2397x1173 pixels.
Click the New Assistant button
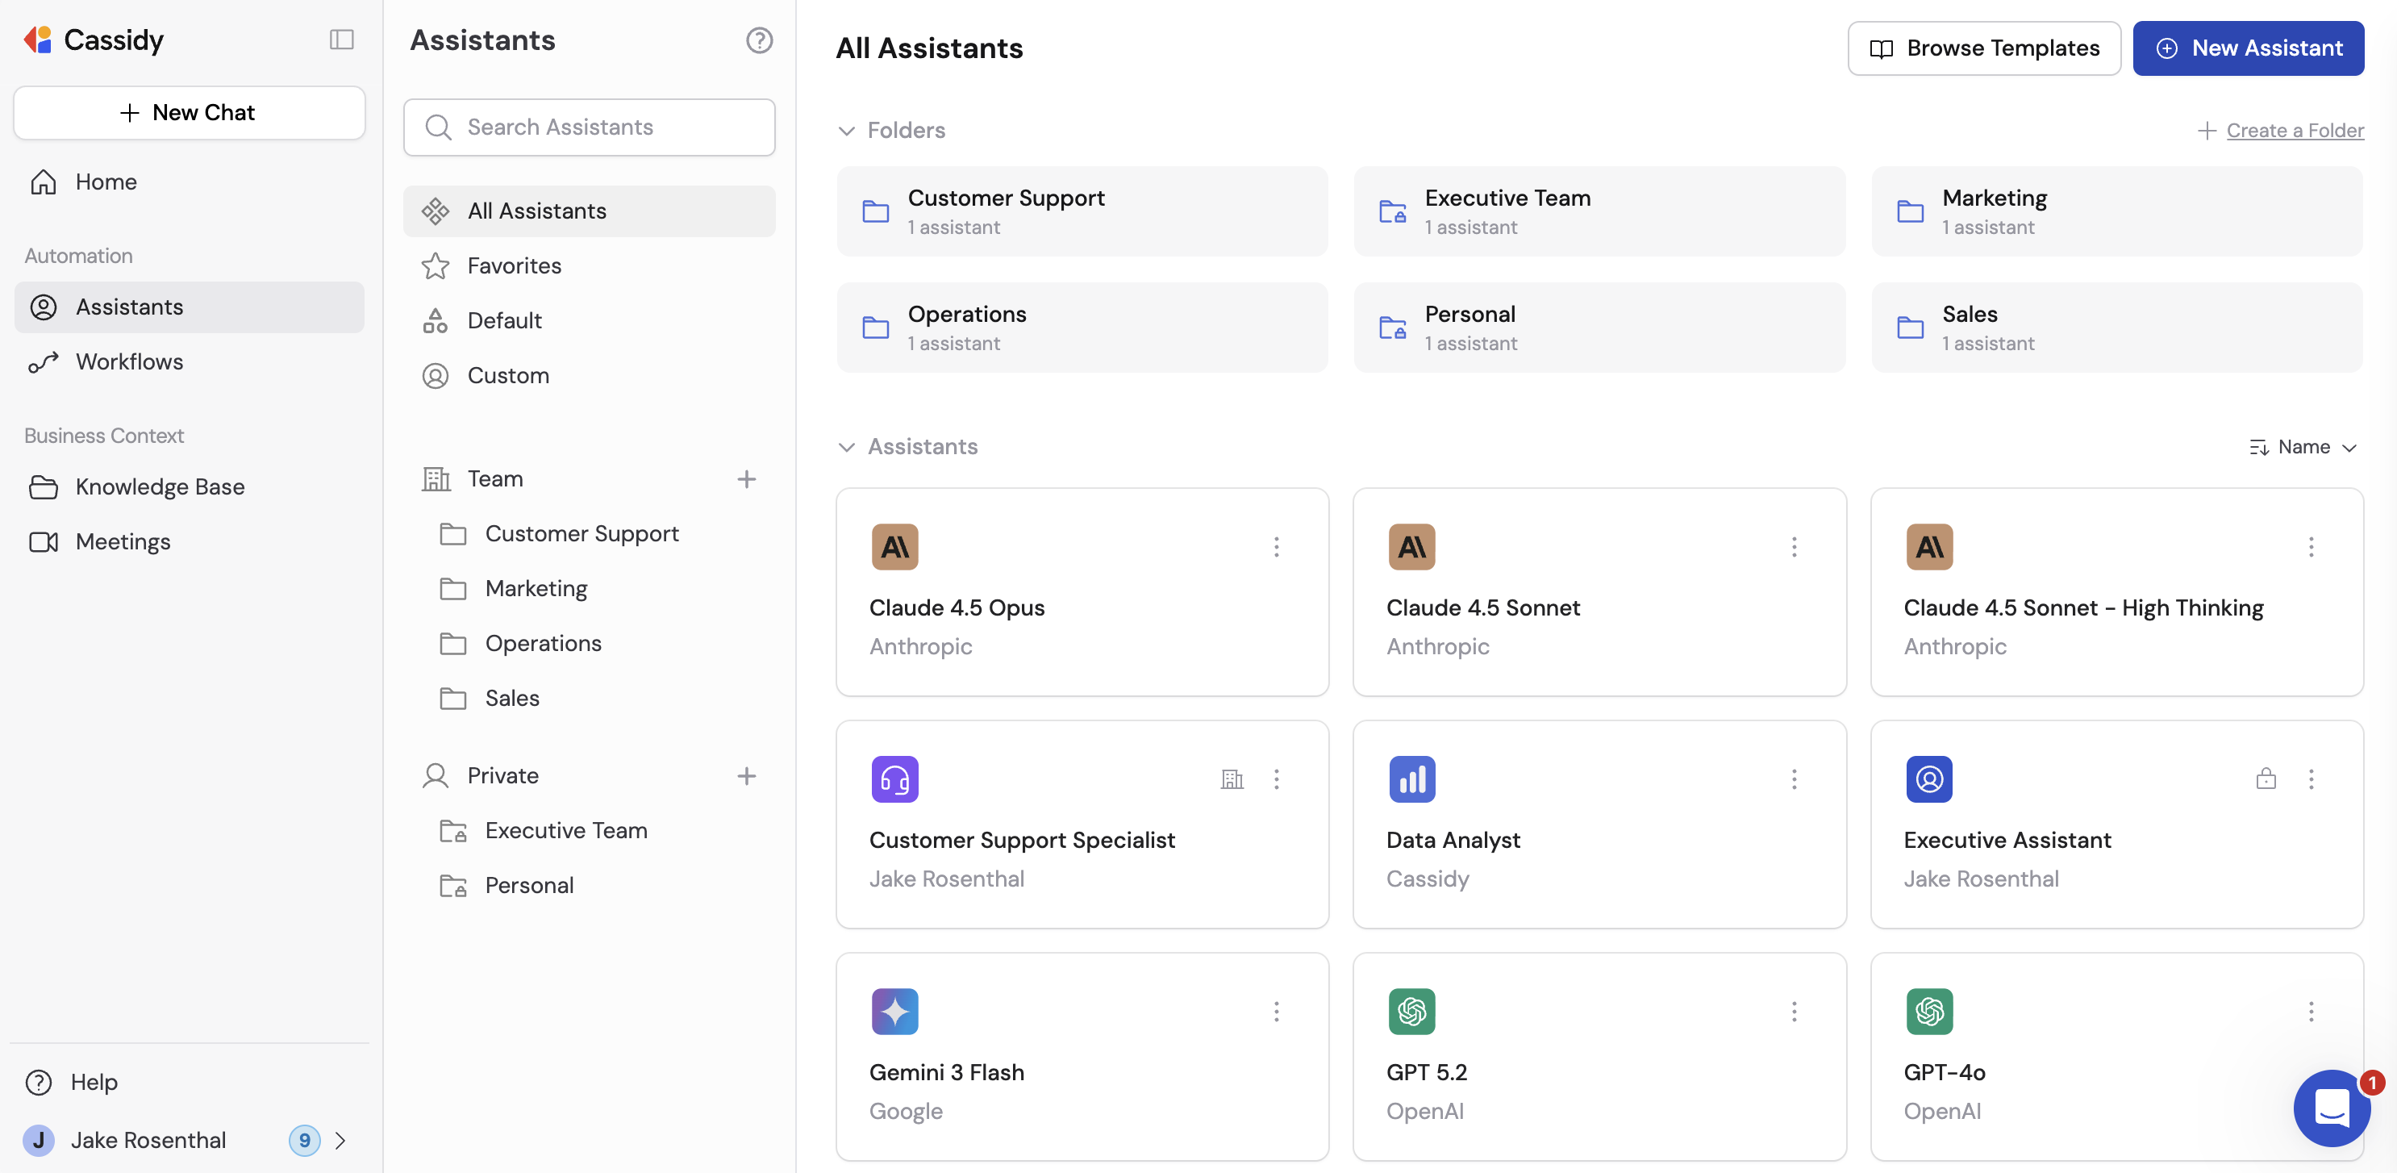[x=2249, y=48]
